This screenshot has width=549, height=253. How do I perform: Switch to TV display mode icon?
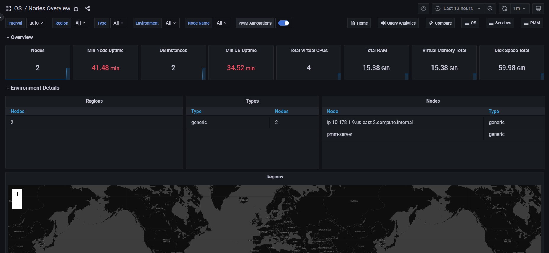coord(538,9)
